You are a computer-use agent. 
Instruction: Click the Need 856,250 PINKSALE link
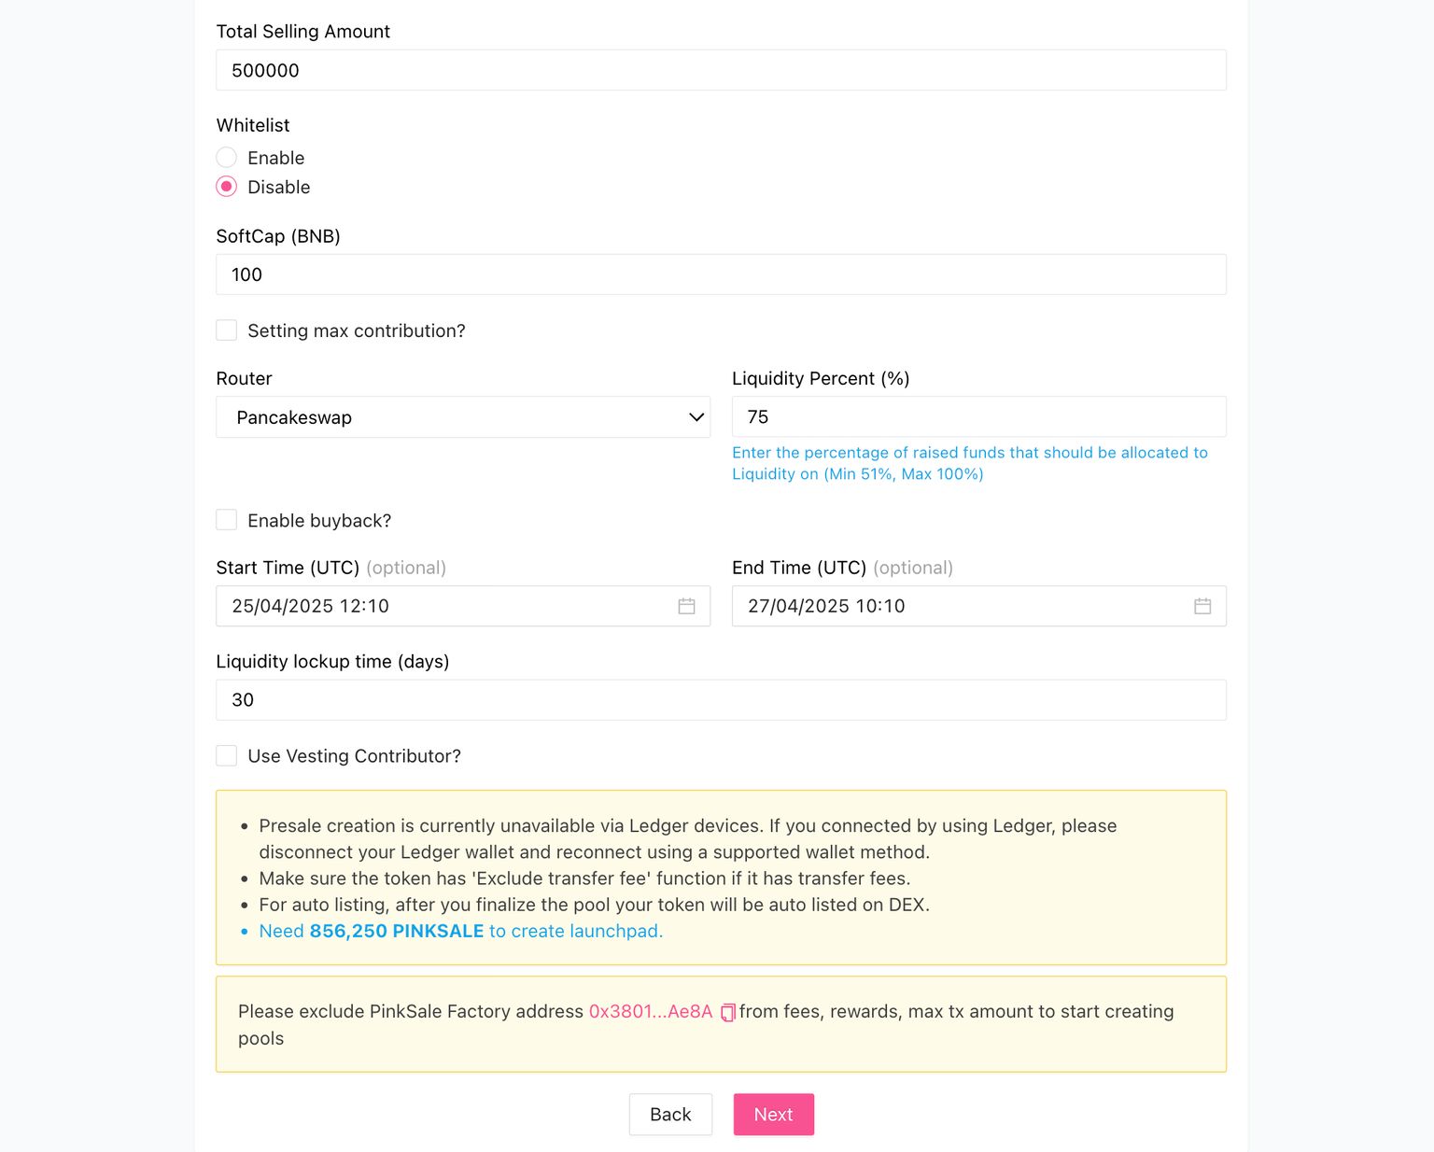point(460,931)
